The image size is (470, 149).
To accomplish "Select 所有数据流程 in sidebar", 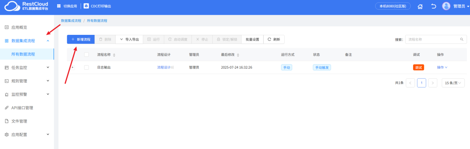I will [x=27, y=54].
